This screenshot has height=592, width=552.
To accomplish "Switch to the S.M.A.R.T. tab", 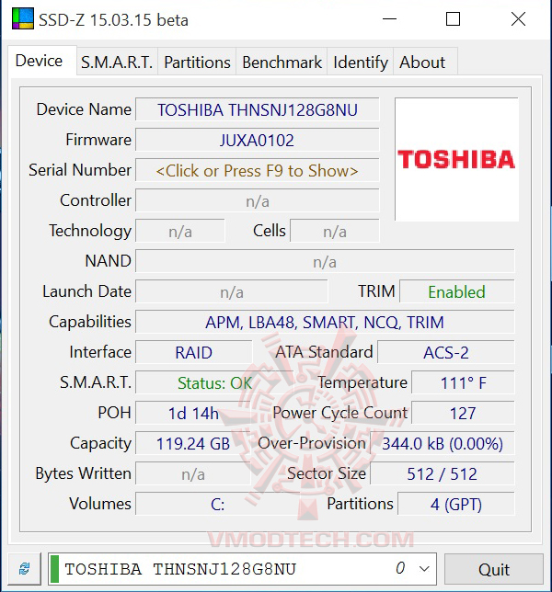I will (117, 63).
